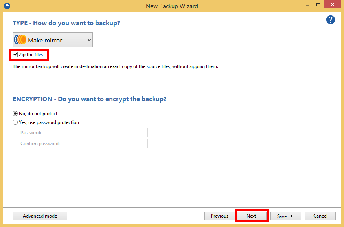Viewport: 344px width, 227px height.
Task: Cancel the New Backup Wizard
Action: 320,216
